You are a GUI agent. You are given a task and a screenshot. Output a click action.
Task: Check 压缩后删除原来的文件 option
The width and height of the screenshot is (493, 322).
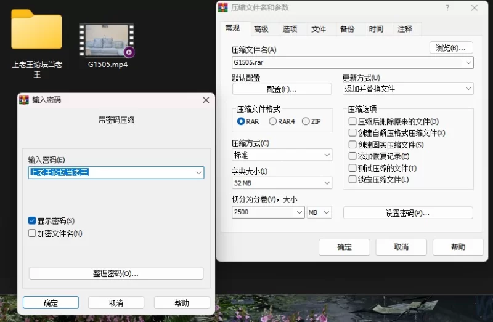pyautogui.click(x=352, y=122)
